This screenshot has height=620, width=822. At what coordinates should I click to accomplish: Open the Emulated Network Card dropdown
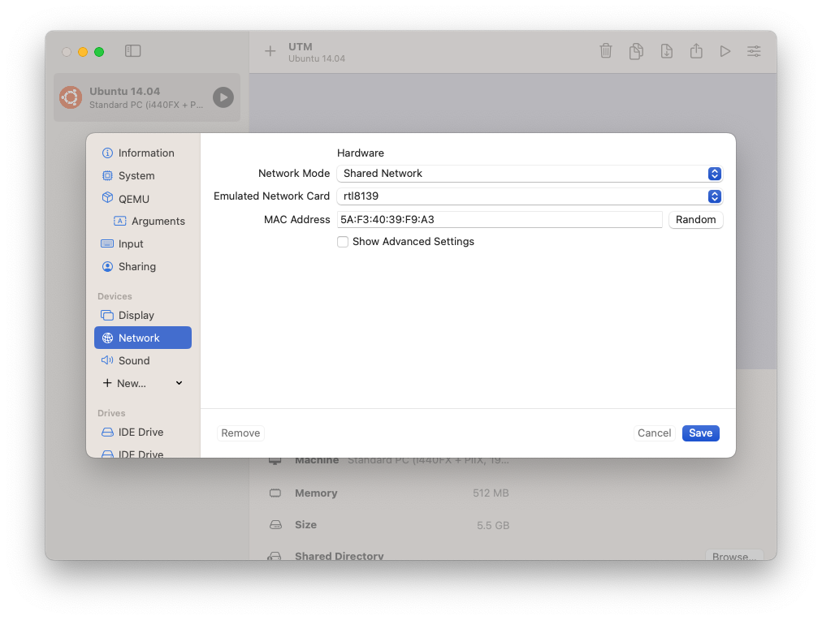click(529, 196)
